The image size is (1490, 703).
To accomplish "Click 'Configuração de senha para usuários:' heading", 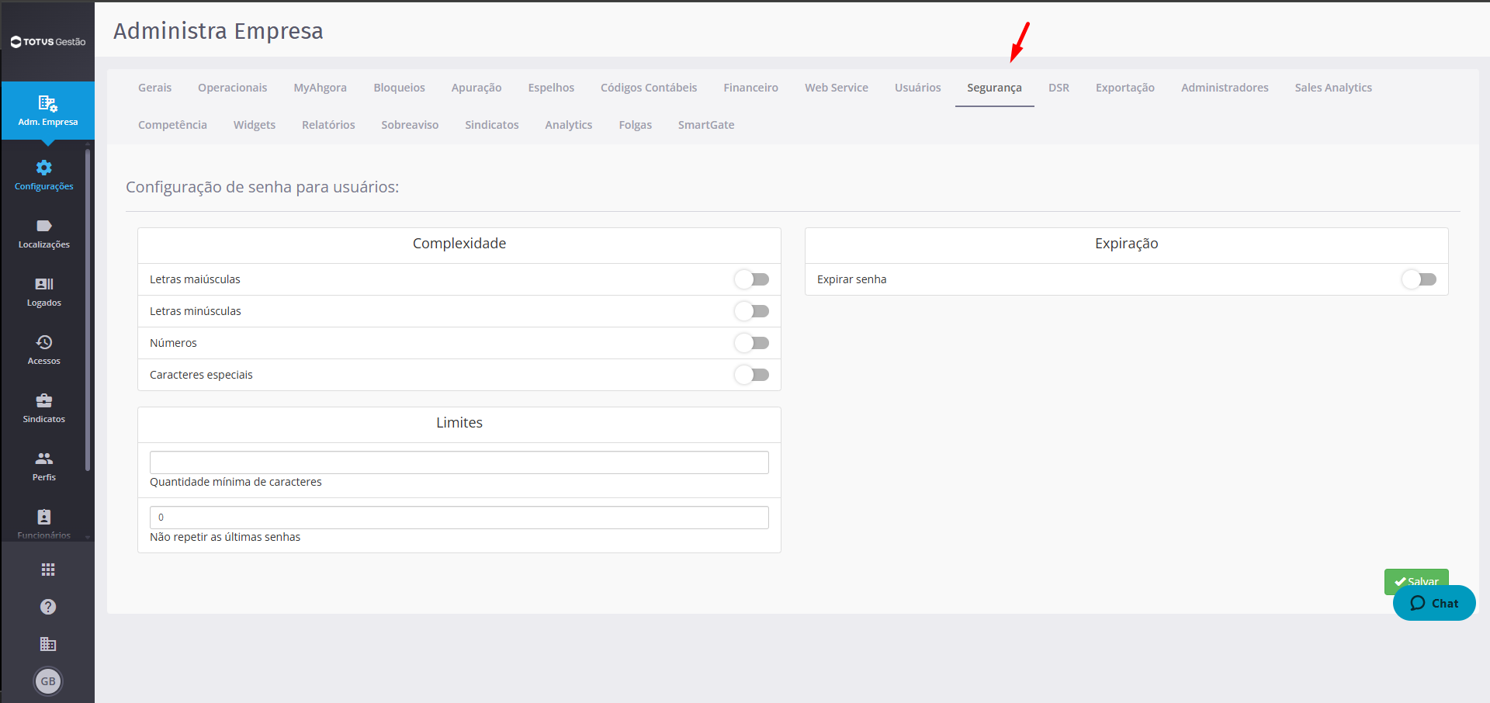I will (x=262, y=187).
